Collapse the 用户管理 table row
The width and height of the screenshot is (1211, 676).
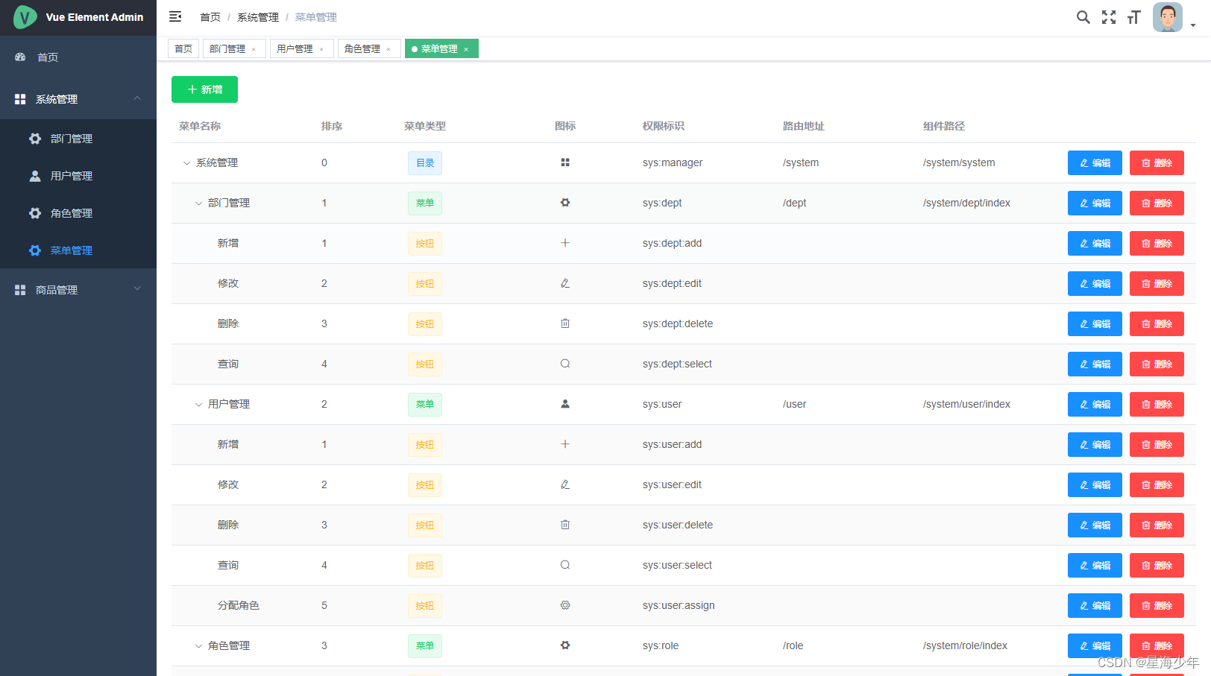click(198, 405)
